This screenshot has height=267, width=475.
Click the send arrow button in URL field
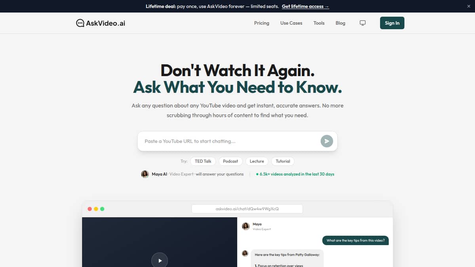(327, 141)
